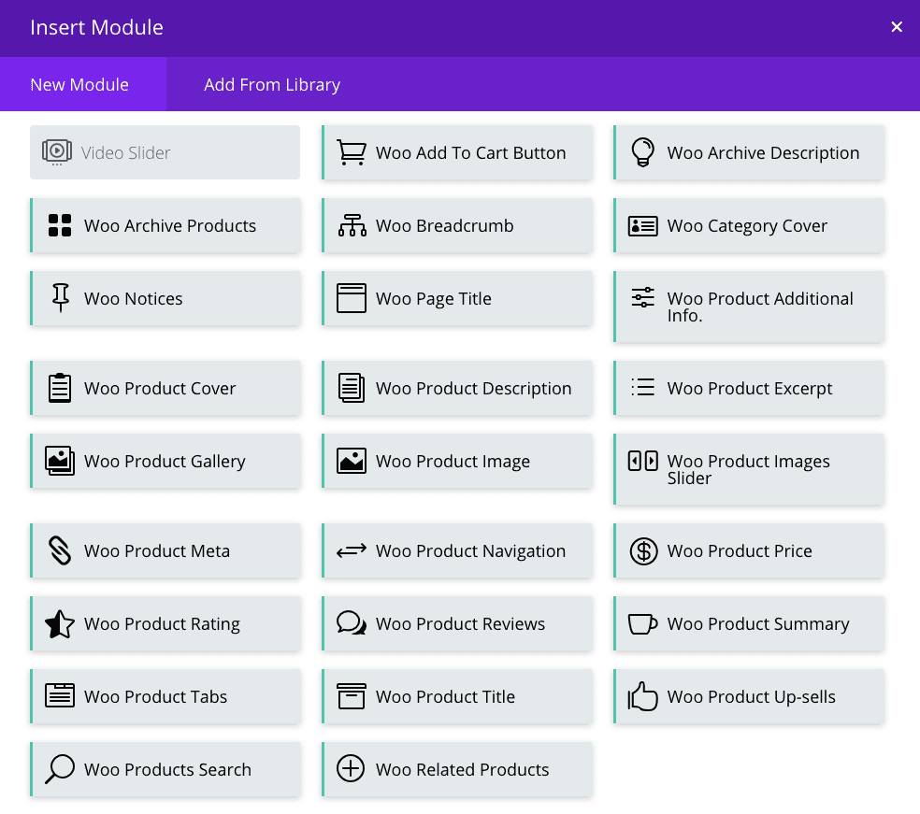Click the sitemap icon for Woo Breadcrumb
Image resolution: width=920 pixels, height=814 pixels.
point(352,225)
